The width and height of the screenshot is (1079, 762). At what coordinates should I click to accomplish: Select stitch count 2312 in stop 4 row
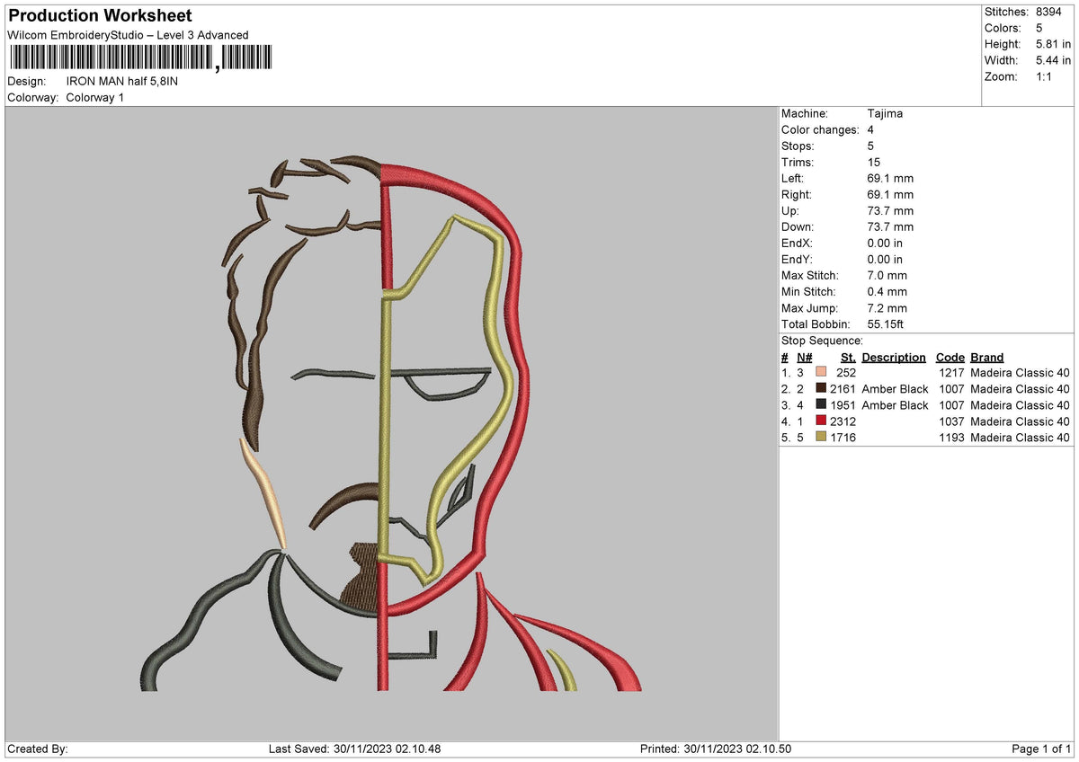tap(843, 421)
